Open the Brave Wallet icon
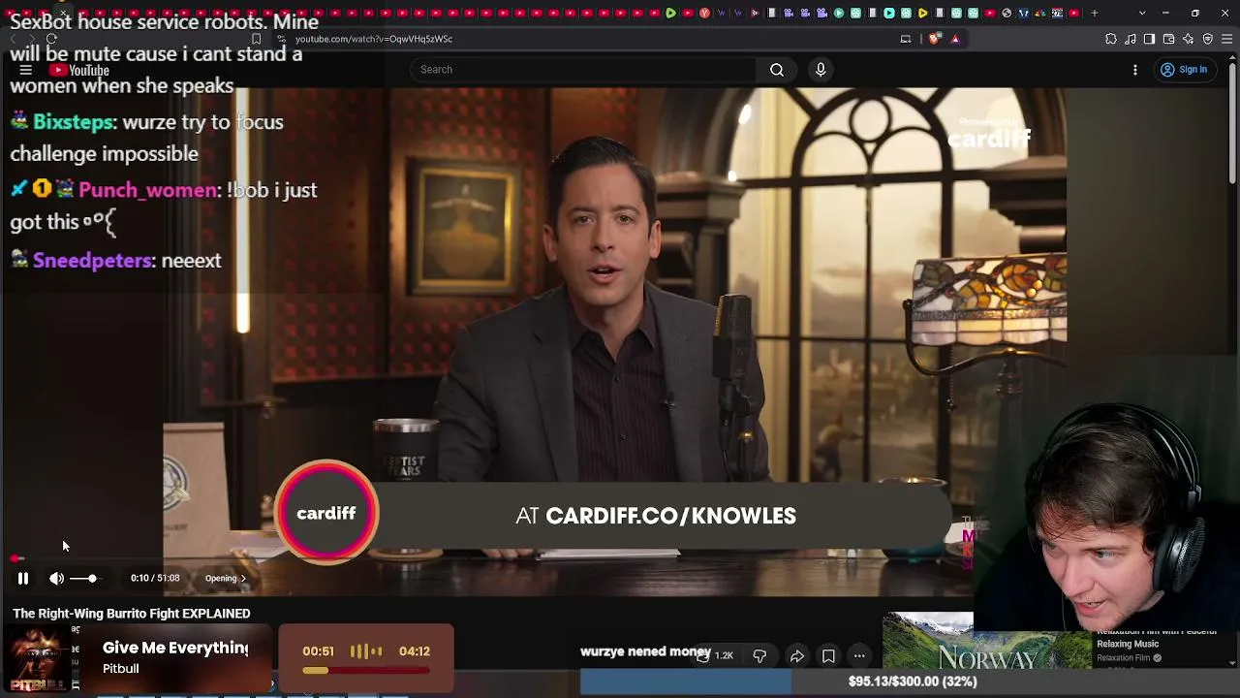This screenshot has height=698, width=1240. pyautogui.click(x=1169, y=39)
